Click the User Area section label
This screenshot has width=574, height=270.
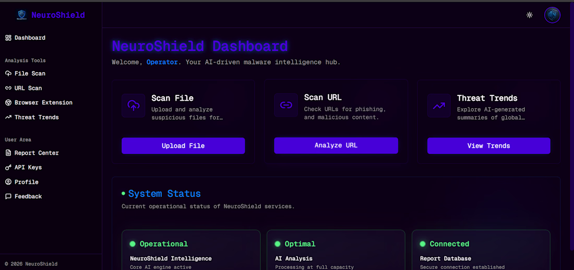(18, 139)
